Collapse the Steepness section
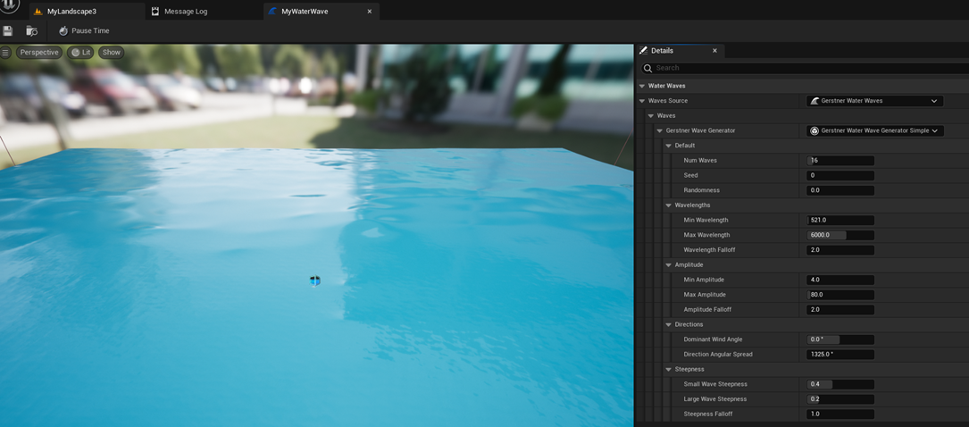The height and width of the screenshot is (427, 969). point(668,369)
